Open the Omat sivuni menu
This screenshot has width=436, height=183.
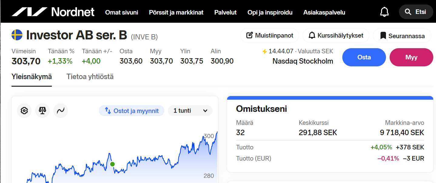coord(122,12)
